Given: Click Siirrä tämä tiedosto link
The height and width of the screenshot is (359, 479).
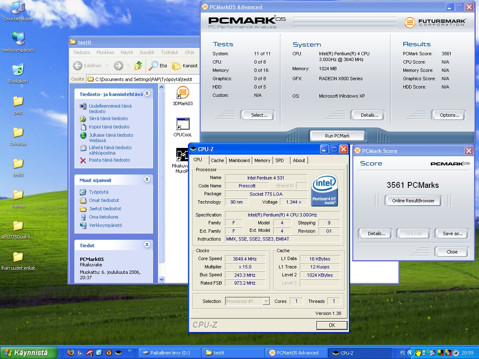Looking at the screenshot, I should coord(108,118).
